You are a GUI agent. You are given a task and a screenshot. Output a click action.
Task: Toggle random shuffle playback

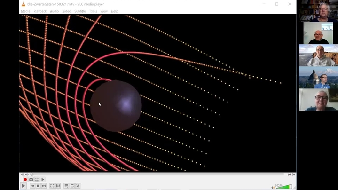point(78,186)
